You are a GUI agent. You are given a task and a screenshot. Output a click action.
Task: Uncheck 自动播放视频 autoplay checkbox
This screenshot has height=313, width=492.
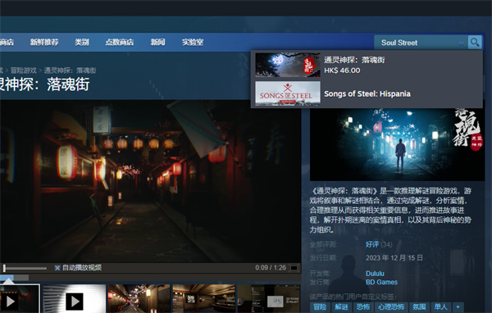point(57,268)
